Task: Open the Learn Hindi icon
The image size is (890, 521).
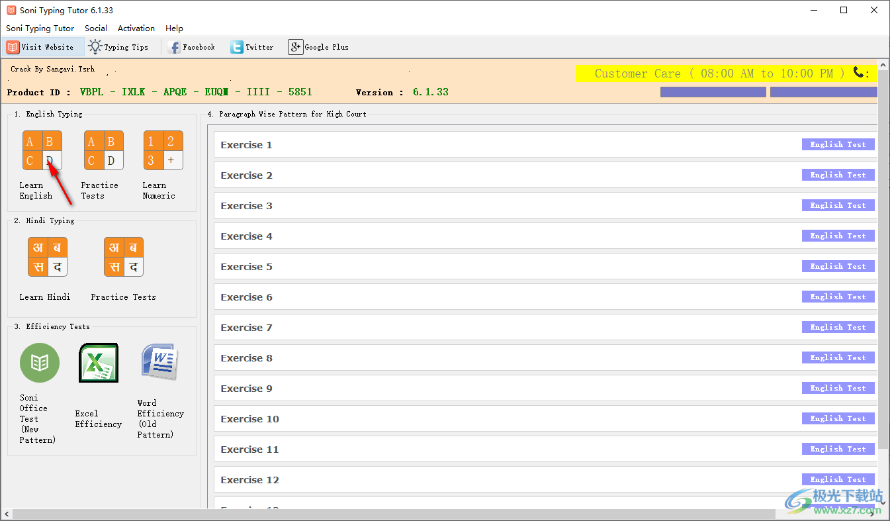Action: (x=47, y=257)
